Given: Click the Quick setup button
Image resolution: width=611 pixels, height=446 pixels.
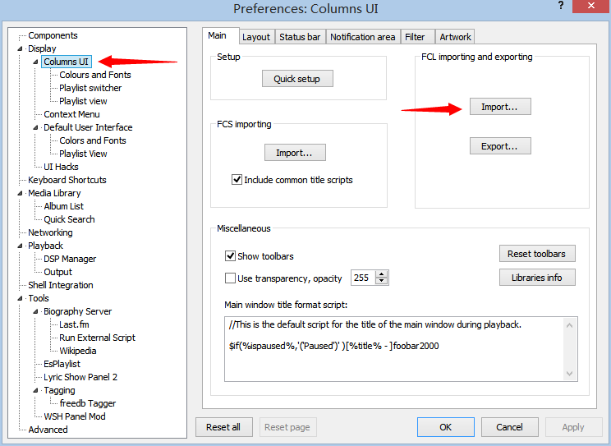Looking at the screenshot, I should click(296, 79).
